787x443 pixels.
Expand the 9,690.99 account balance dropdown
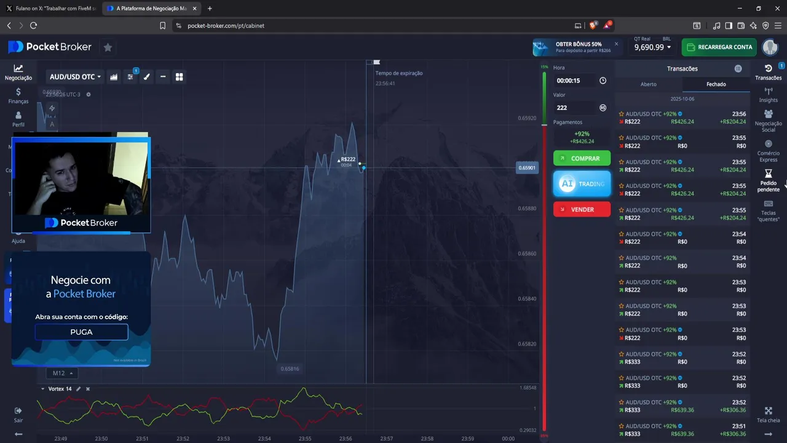click(652, 47)
